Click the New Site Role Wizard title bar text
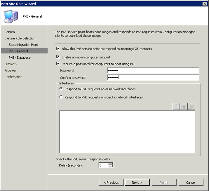This screenshot has height=191, width=209. (18, 4)
